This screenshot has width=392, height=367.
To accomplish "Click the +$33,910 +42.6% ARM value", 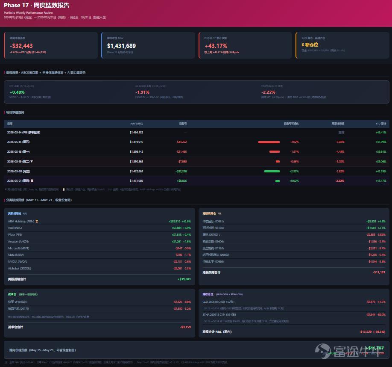I will click(180, 221).
